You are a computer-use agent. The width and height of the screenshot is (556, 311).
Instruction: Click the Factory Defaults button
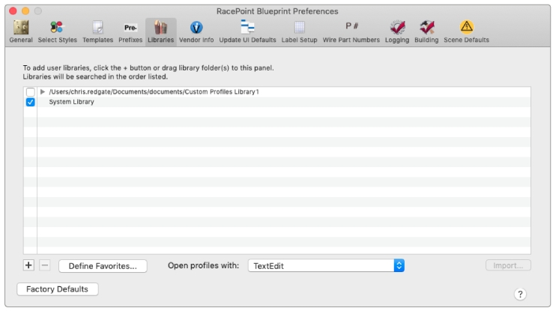pos(58,289)
